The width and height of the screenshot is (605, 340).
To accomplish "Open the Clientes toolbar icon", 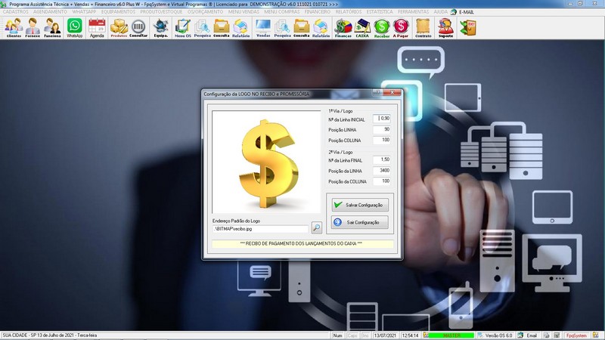I will click(x=14, y=28).
